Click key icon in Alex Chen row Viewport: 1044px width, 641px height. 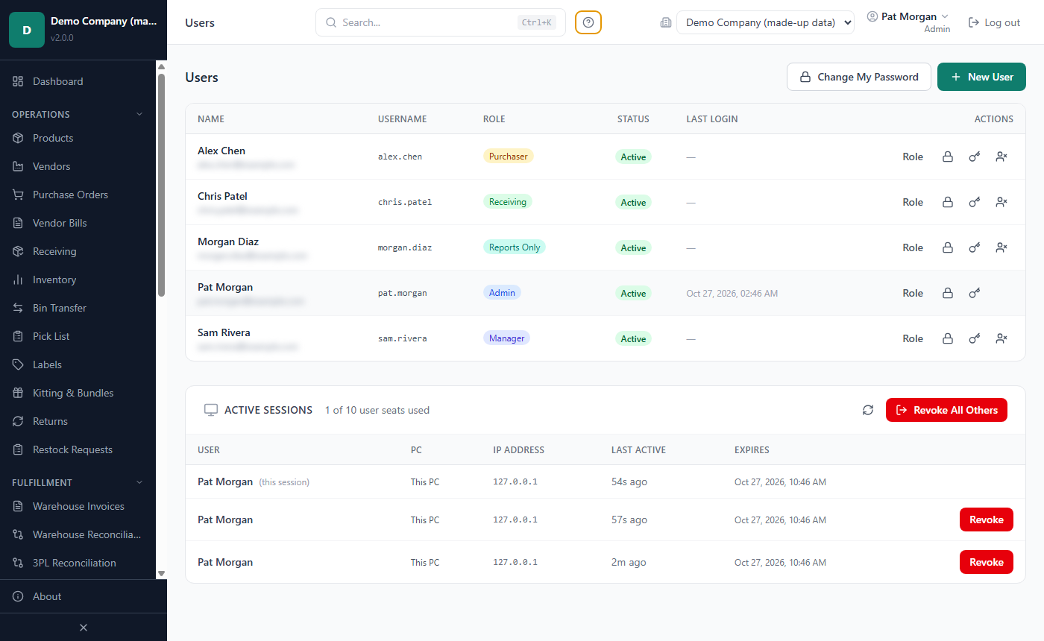(x=975, y=157)
